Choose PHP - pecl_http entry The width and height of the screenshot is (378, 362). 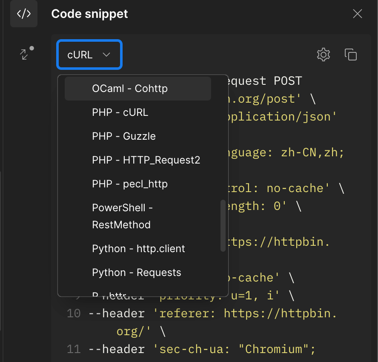130,184
